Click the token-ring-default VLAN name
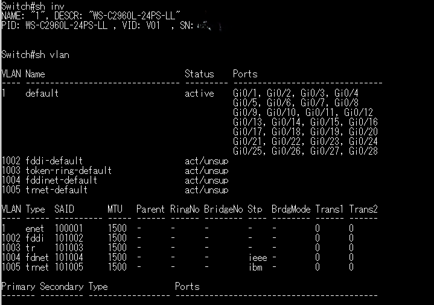 [68, 171]
